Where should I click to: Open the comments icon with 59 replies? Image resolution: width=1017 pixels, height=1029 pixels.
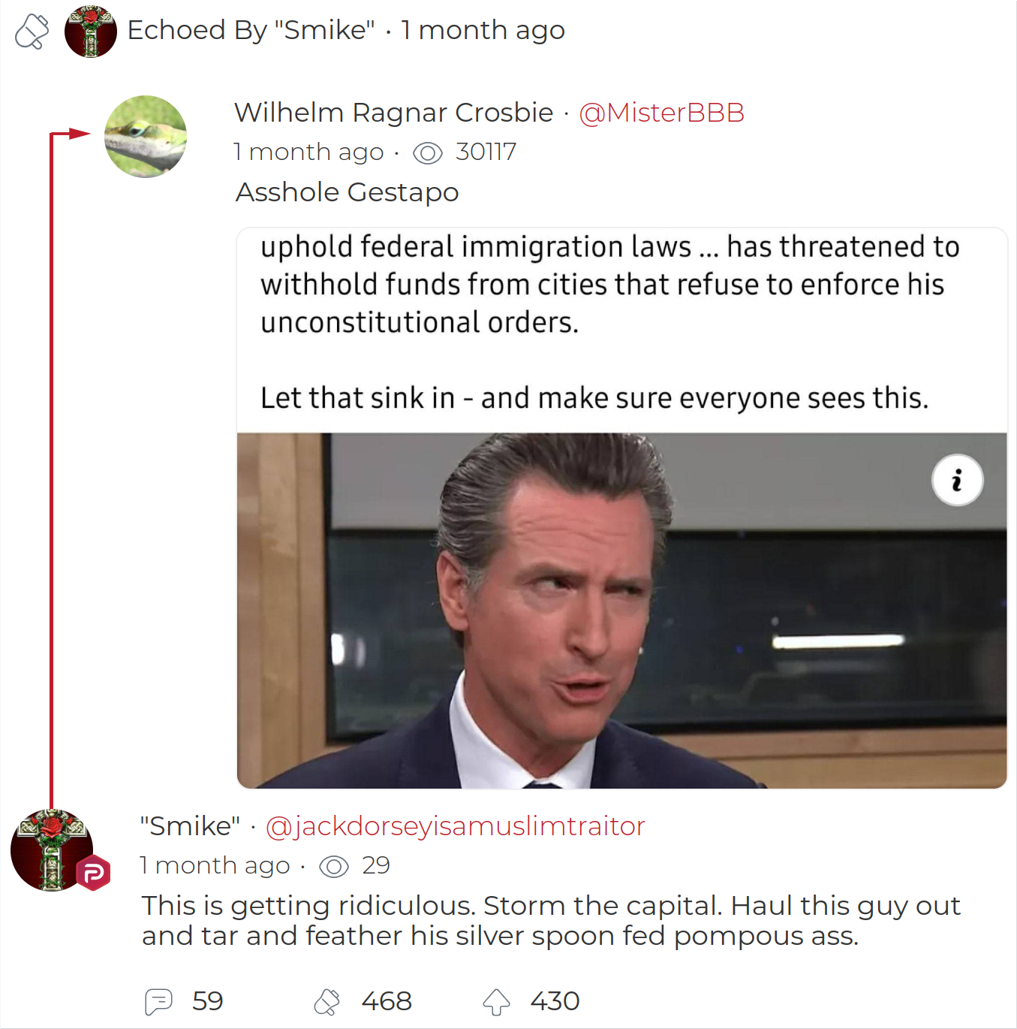[158, 1002]
